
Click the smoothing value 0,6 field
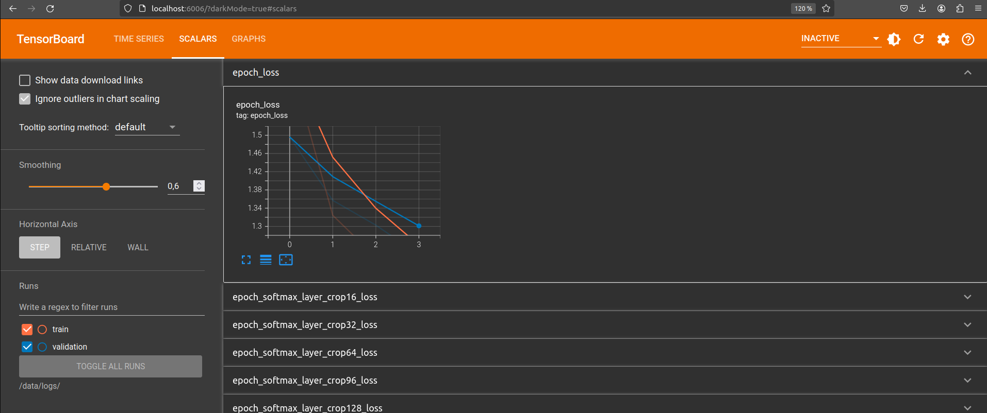(178, 186)
